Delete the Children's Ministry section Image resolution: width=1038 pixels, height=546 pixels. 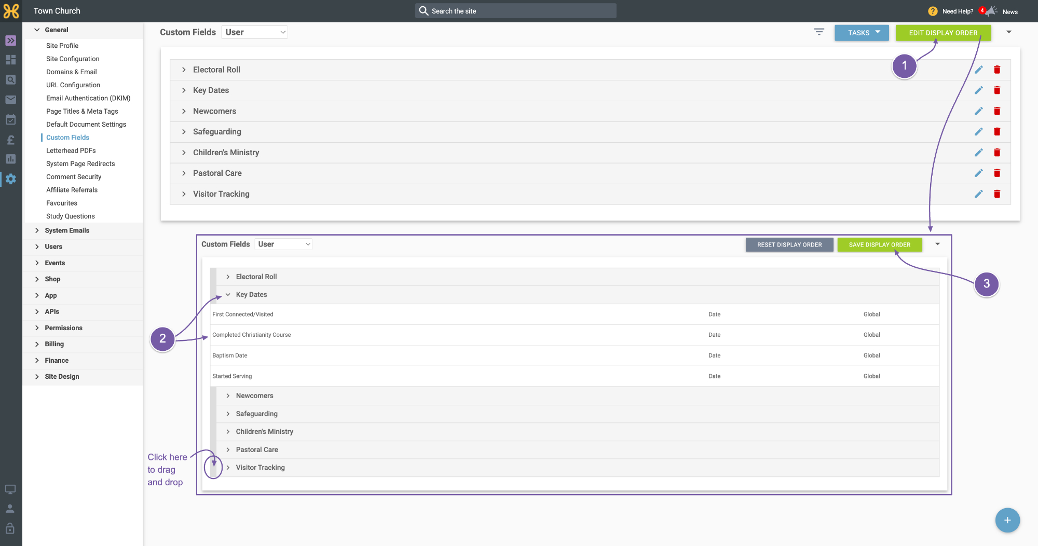(997, 153)
